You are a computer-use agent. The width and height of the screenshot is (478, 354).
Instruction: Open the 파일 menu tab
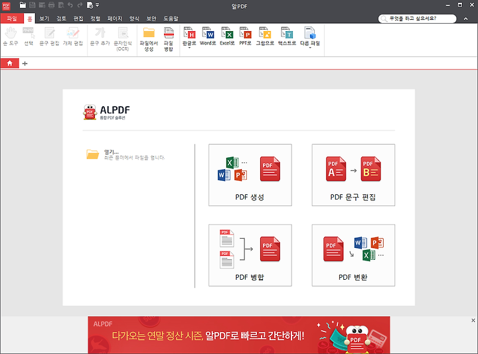point(12,19)
